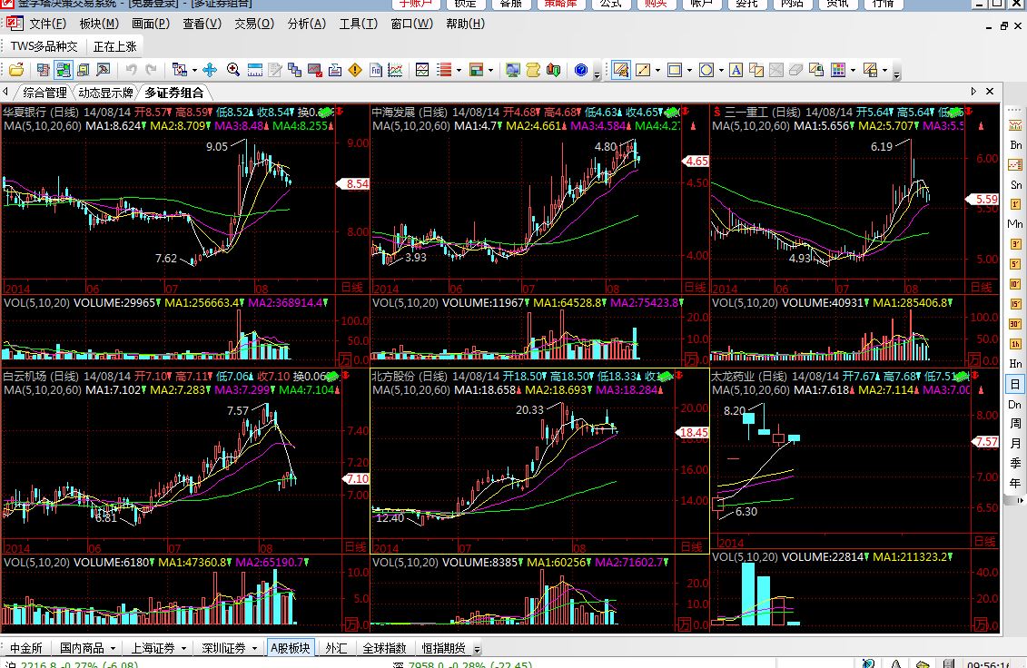Expand the 上海证券 bottom tab dropdown
This screenshot has width=1027, height=668.
pos(183,648)
